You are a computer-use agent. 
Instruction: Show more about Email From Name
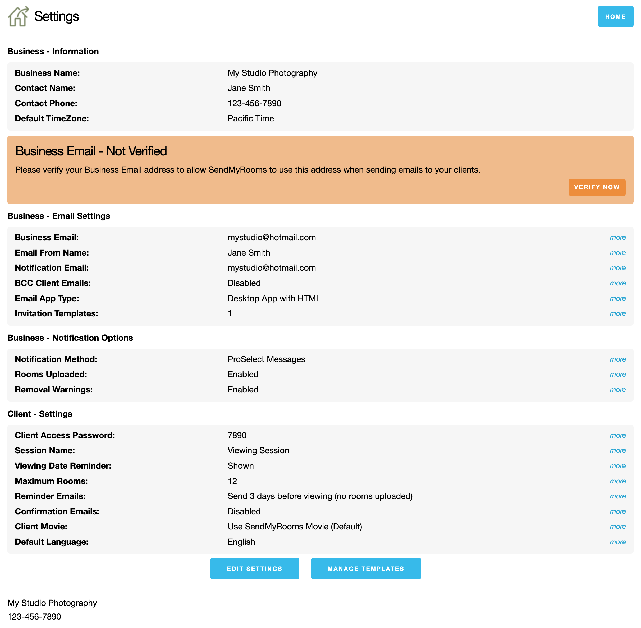point(617,253)
